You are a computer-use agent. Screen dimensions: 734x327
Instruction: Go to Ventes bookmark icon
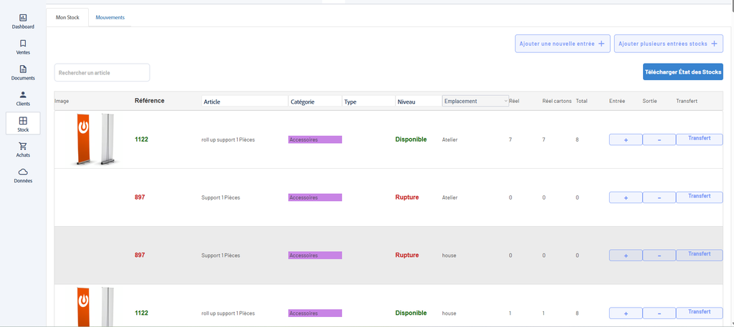pyautogui.click(x=23, y=44)
